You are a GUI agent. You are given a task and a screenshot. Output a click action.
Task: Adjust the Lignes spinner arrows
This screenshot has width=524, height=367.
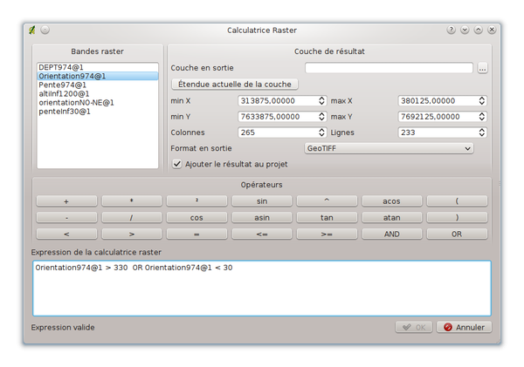pos(481,133)
